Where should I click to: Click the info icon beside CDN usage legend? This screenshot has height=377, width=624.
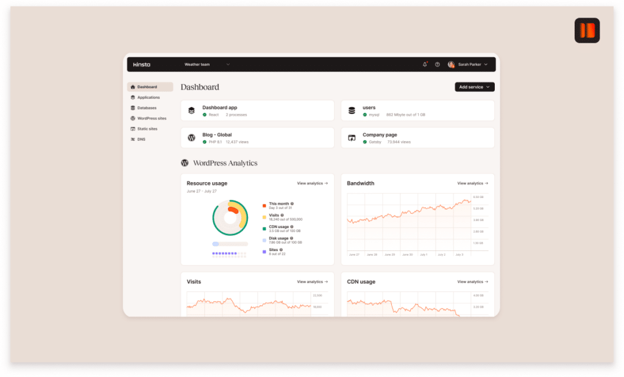(x=292, y=227)
